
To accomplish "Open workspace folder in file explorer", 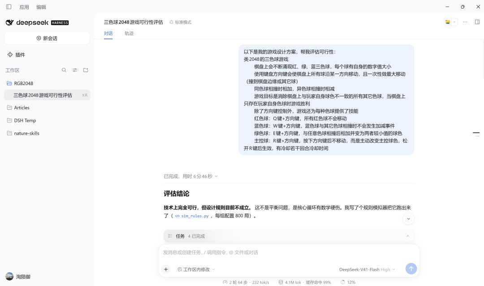I will [448, 22].
